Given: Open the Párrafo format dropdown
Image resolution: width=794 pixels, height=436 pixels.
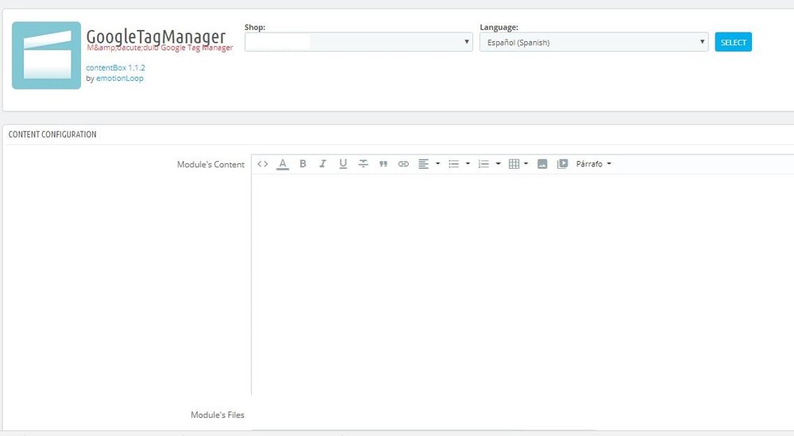Looking at the screenshot, I should [x=593, y=164].
